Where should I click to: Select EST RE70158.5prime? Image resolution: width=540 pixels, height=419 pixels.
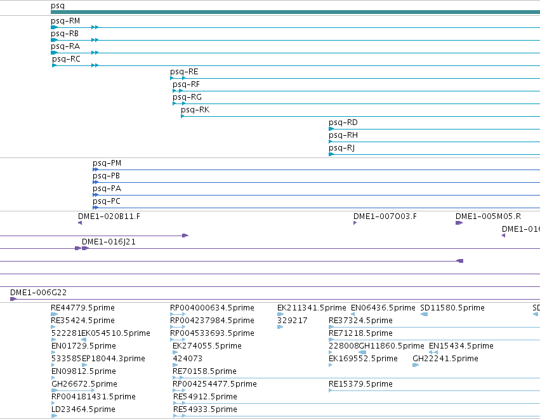tap(204, 371)
